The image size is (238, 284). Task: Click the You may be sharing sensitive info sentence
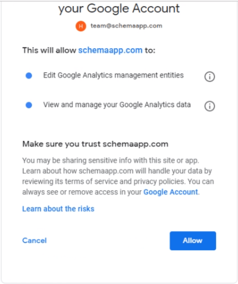111,161
